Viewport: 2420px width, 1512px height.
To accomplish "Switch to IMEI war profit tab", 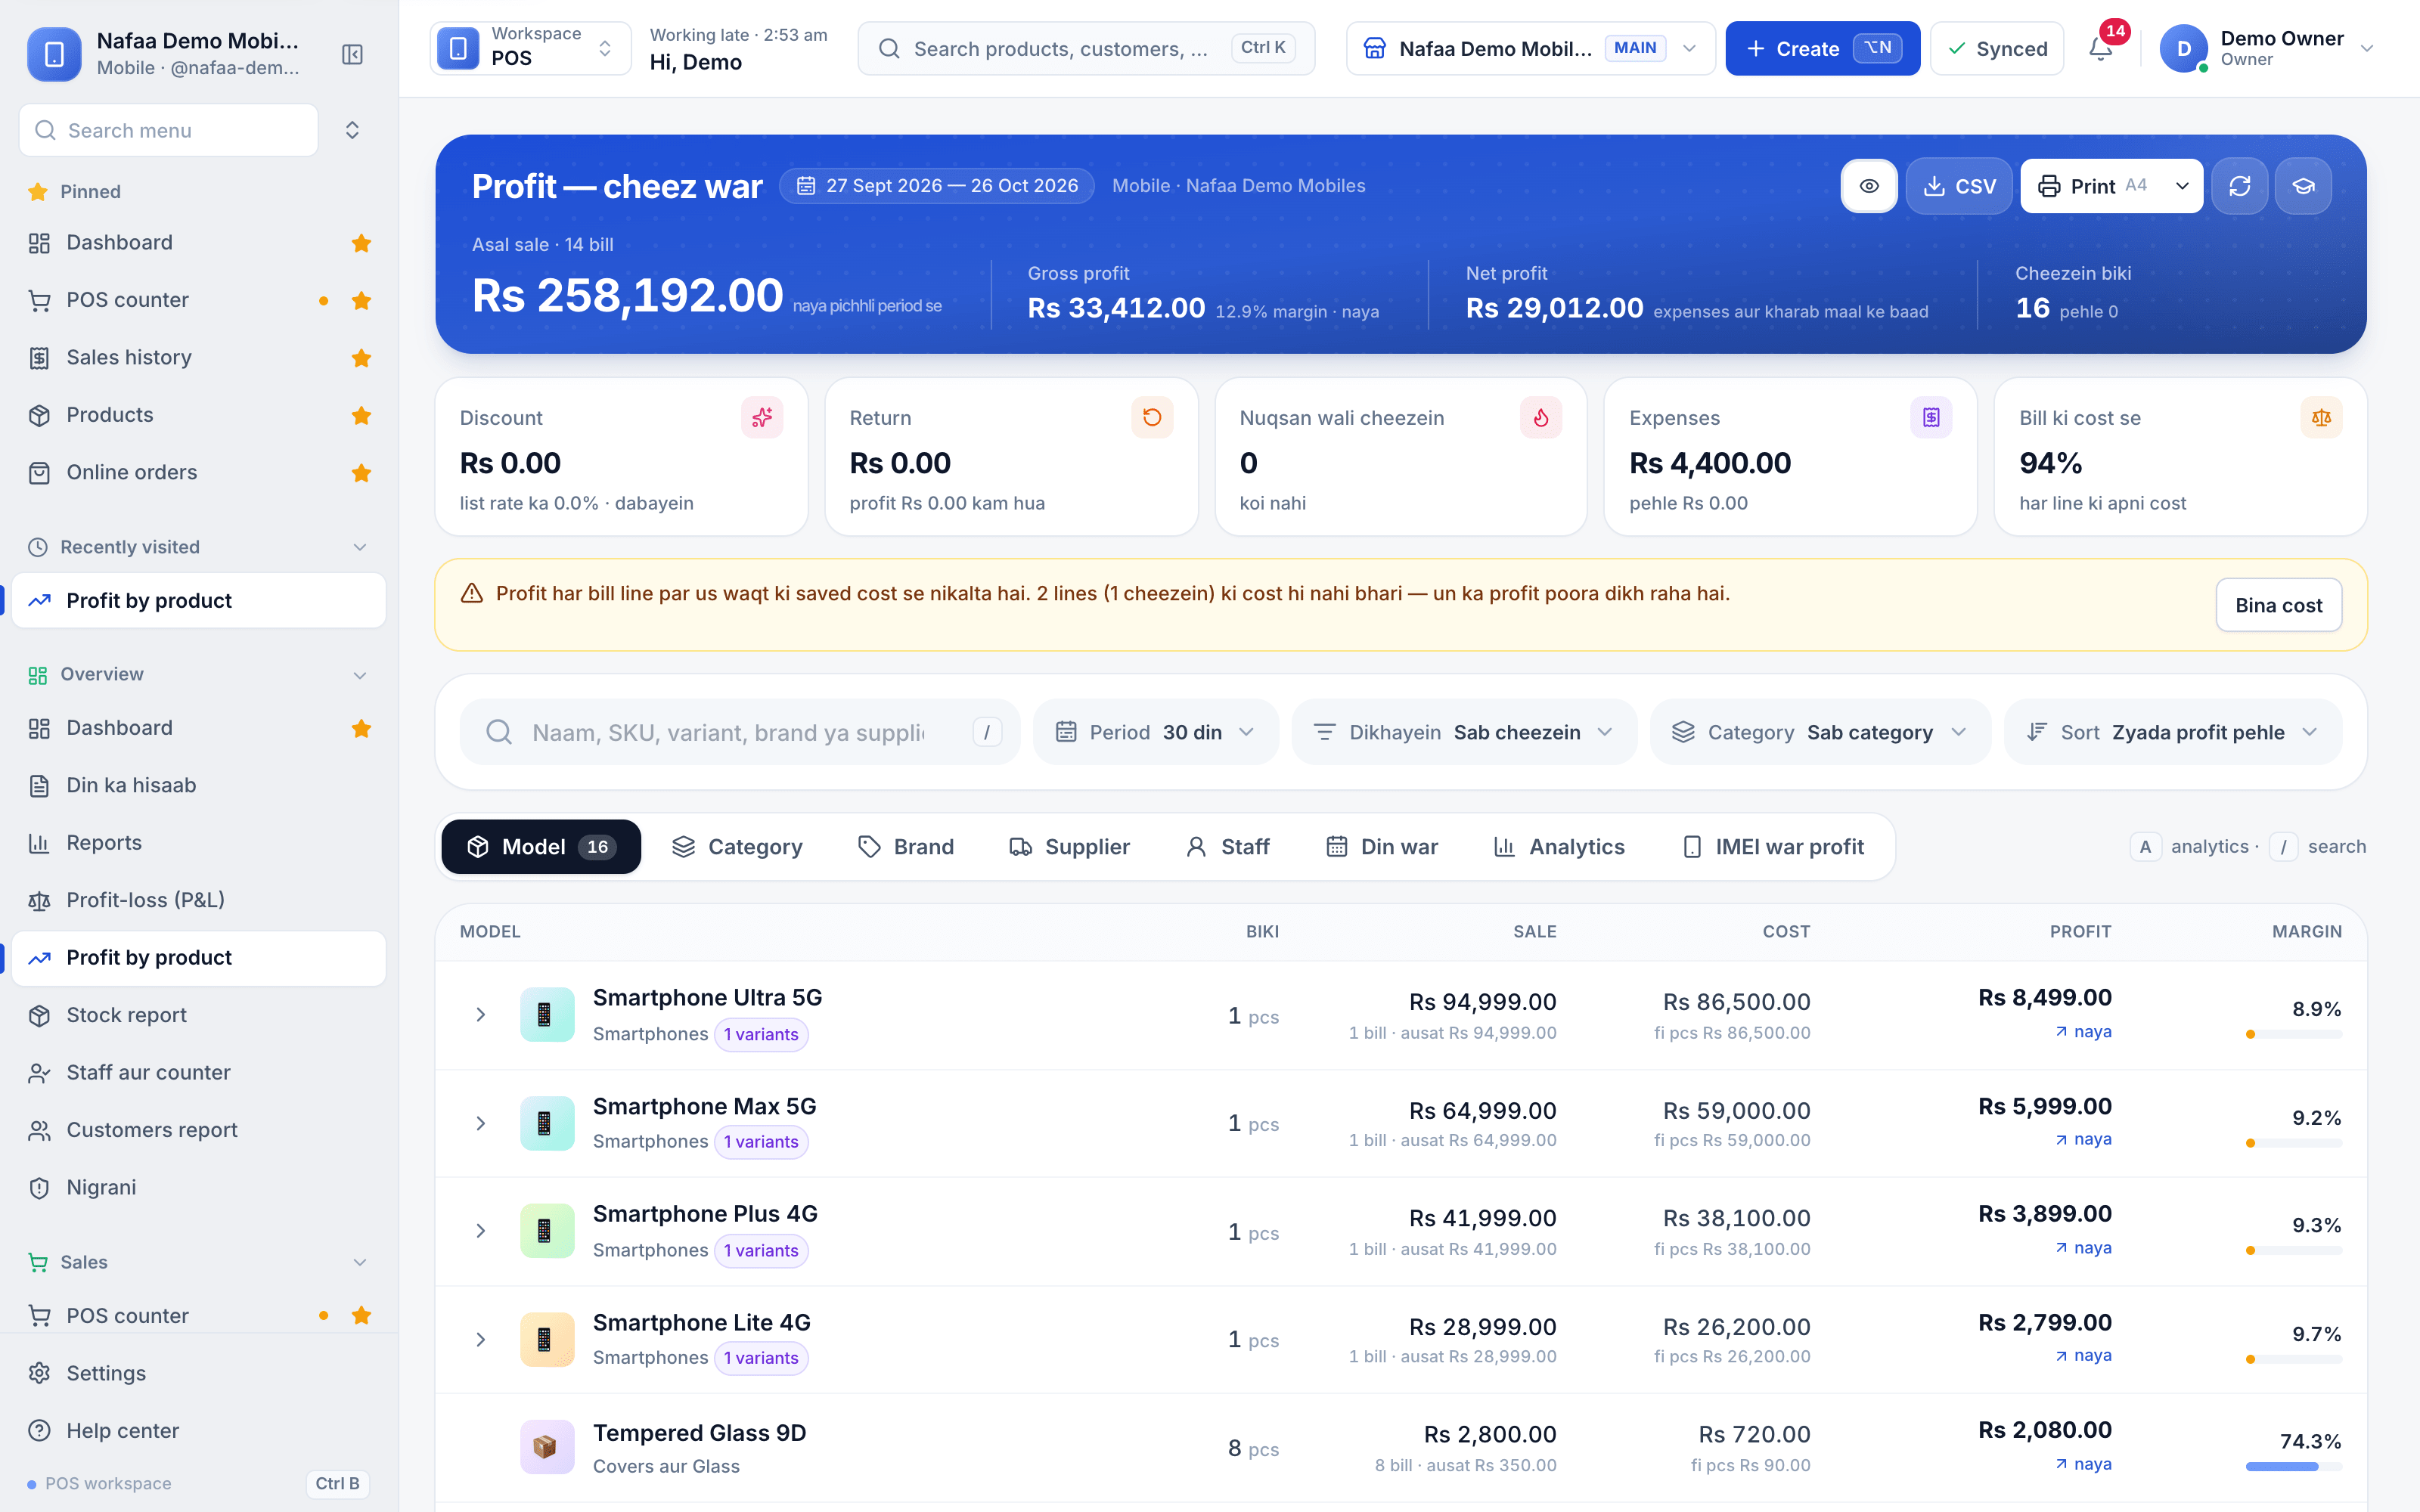I will 1774,847.
